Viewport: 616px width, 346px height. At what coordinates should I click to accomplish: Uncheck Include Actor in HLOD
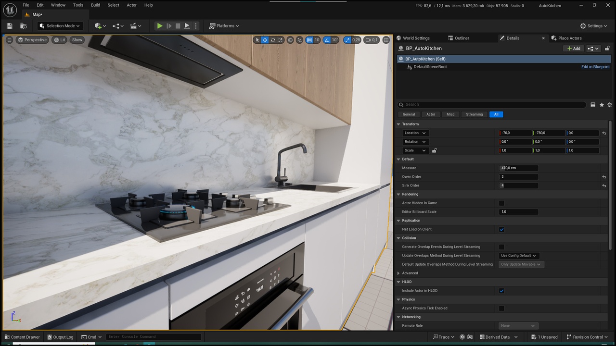(x=501, y=291)
